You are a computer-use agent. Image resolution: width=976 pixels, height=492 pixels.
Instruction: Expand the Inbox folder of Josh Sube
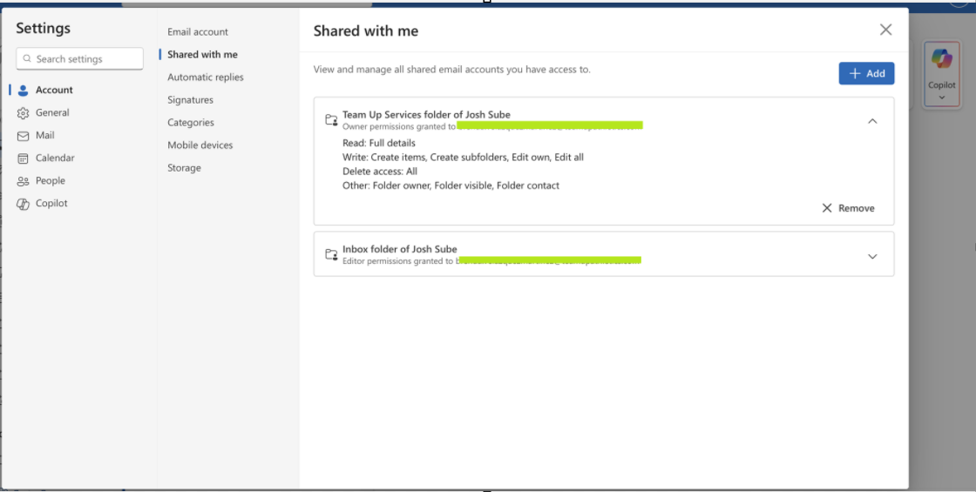[872, 256]
